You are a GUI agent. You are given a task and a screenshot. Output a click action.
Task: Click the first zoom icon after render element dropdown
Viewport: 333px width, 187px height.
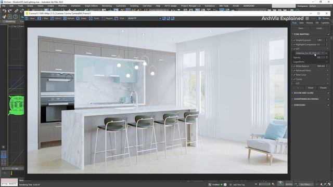(164, 19)
